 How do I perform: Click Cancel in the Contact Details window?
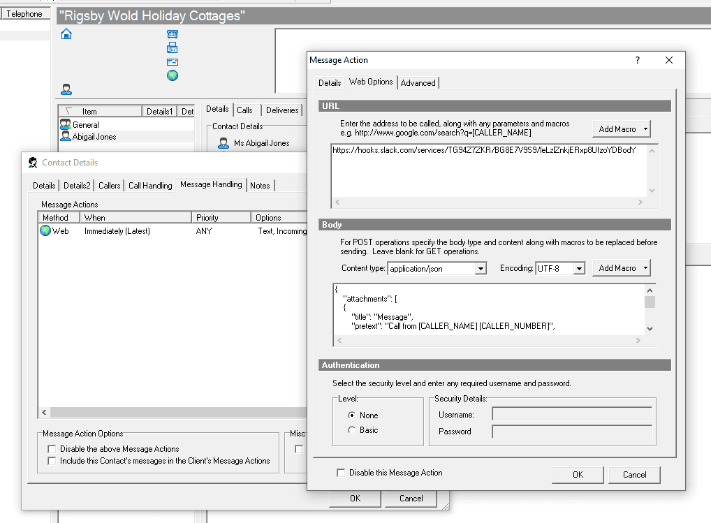click(x=411, y=498)
